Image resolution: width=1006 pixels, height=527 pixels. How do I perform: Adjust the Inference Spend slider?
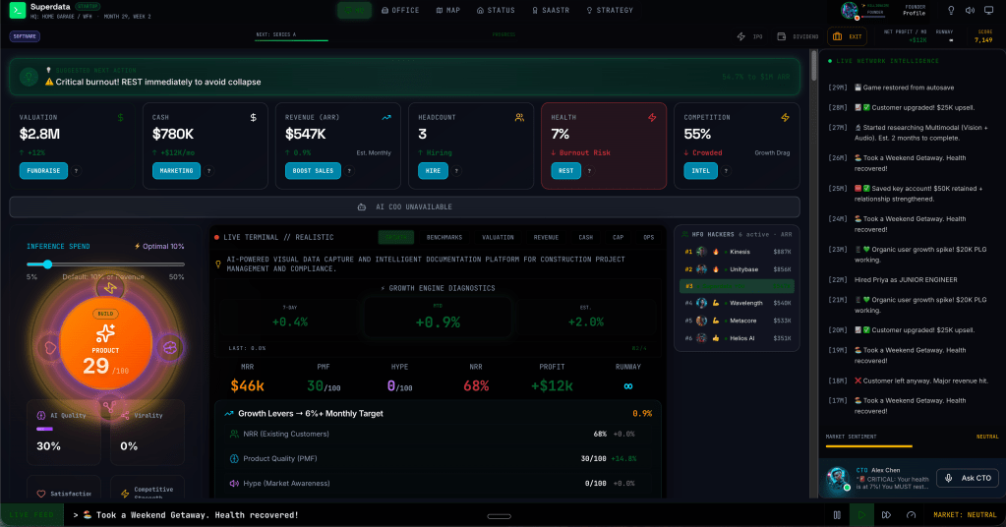coord(47,264)
